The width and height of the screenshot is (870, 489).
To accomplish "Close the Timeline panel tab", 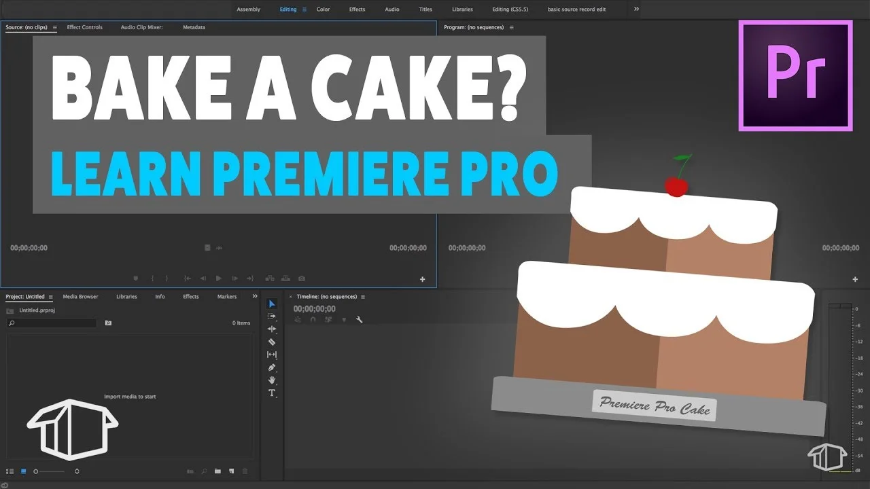I will [x=291, y=297].
